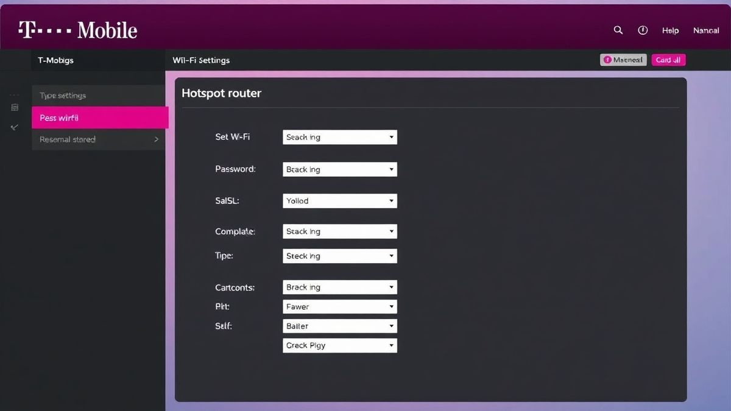Click the search magnifier icon in header

618,30
